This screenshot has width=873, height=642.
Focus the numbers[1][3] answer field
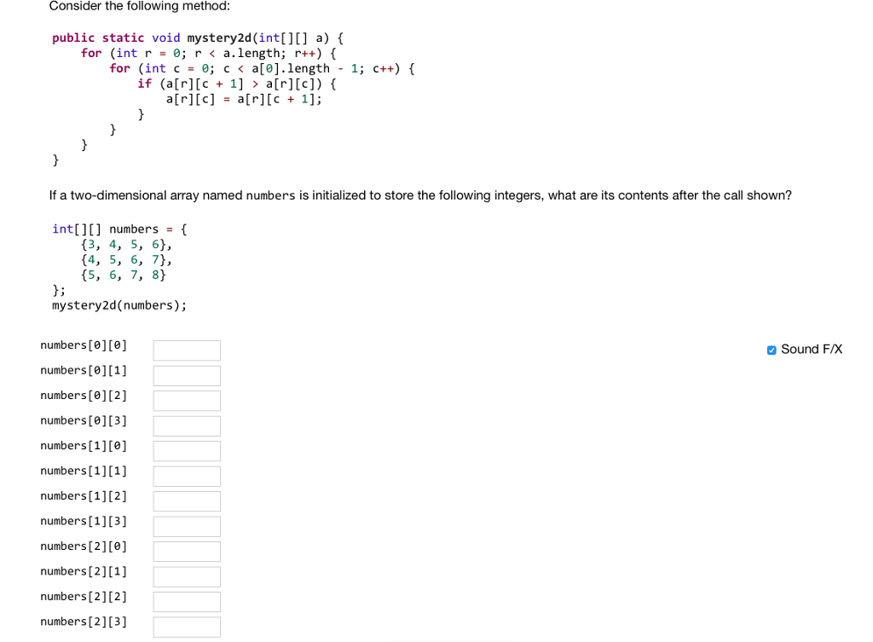186,526
